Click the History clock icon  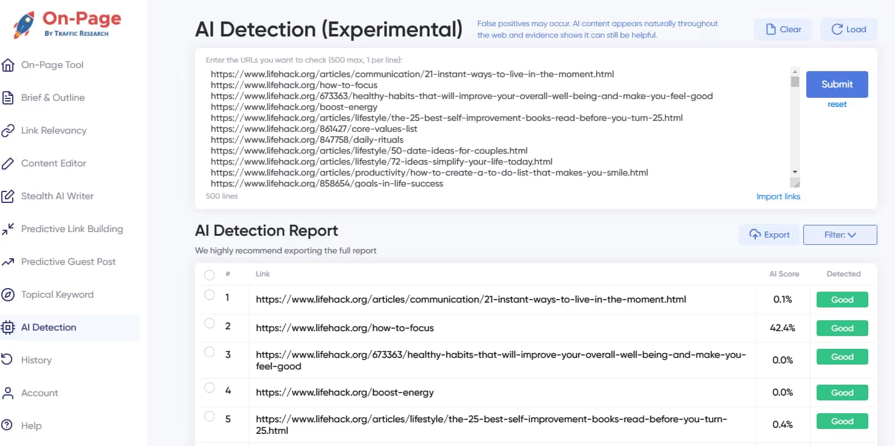point(8,360)
